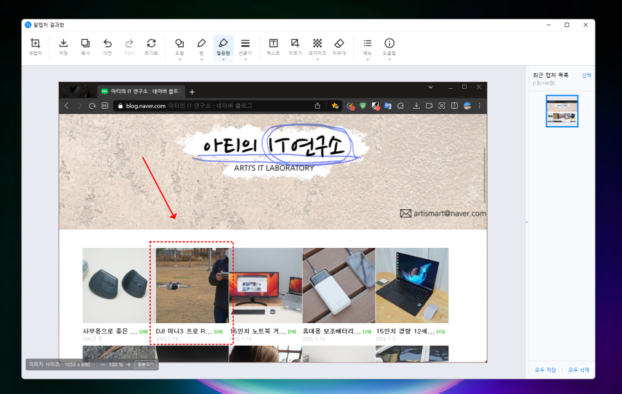Image resolution: width=622 pixels, height=394 pixels.
Task: Expand the 메뉴 dropdown arrow
Action: coord(367,59)
